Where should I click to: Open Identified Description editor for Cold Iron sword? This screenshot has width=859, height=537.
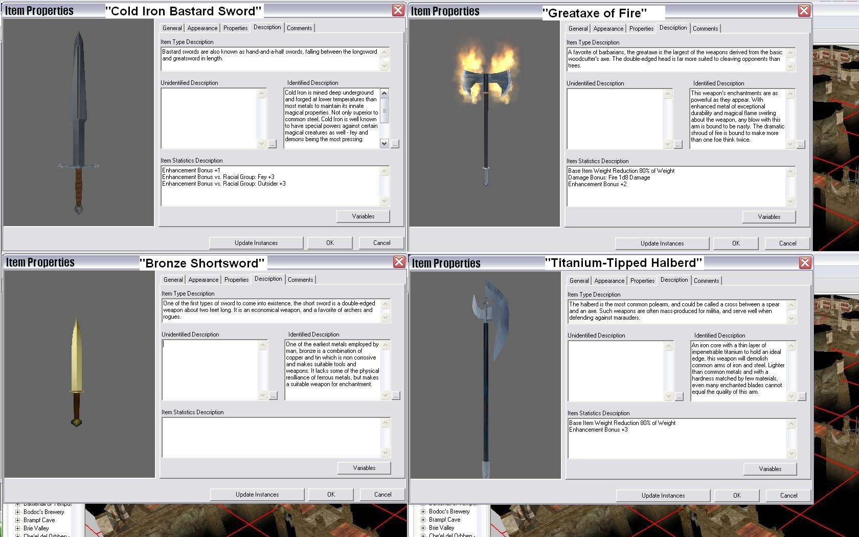coord(395,145)
